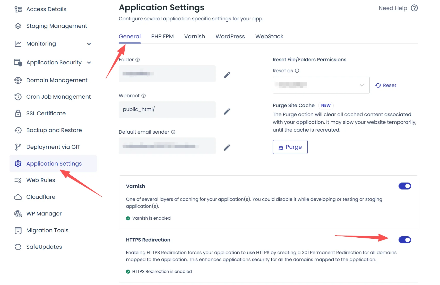Click the Webroot public_html/ field
440x285 pixels.
(x=167, y=110)
